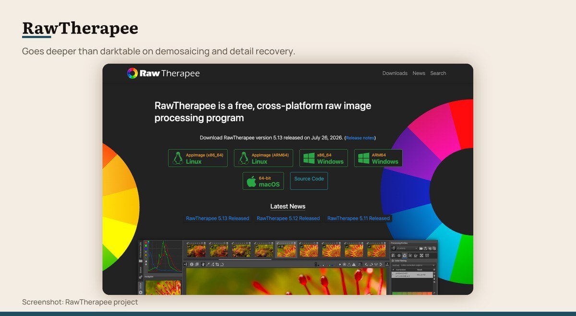The width and height of the screenshot is (576, 316).
Task: Select the hand navigation tool
Action: point(203,264)
